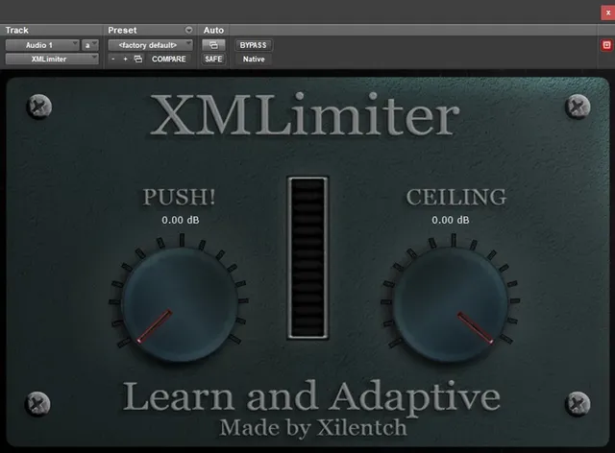Click the PUSH! 0.00 dB value field
The height and width of the screenshot is (453, 615).
[179, 221]
